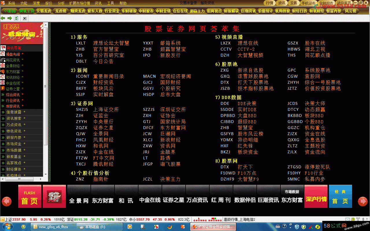Click the 行情 button at top right
This screenshot has height=231, width=370.
tap(269, 3)
